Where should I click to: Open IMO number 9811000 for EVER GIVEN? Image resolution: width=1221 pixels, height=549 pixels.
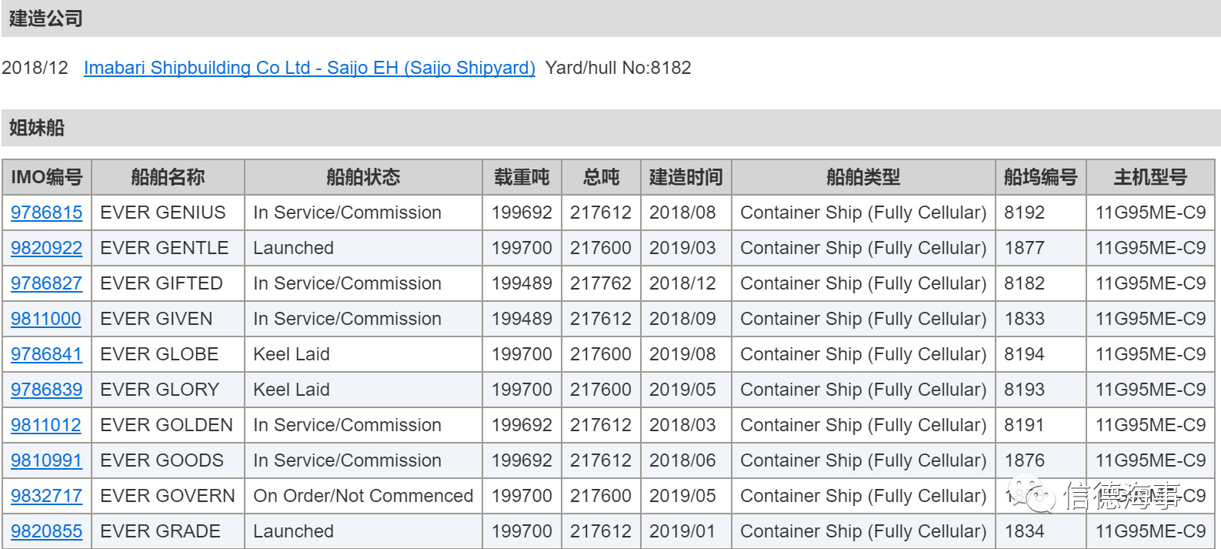[x=46, y=319]
